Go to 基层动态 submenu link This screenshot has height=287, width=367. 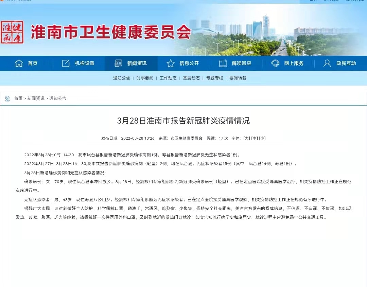pos(191,78)
